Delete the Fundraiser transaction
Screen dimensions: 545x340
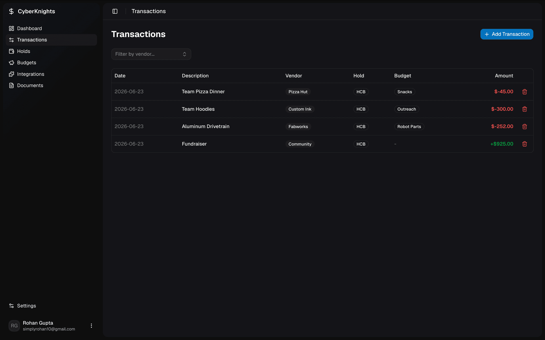[x=525, y=144]
